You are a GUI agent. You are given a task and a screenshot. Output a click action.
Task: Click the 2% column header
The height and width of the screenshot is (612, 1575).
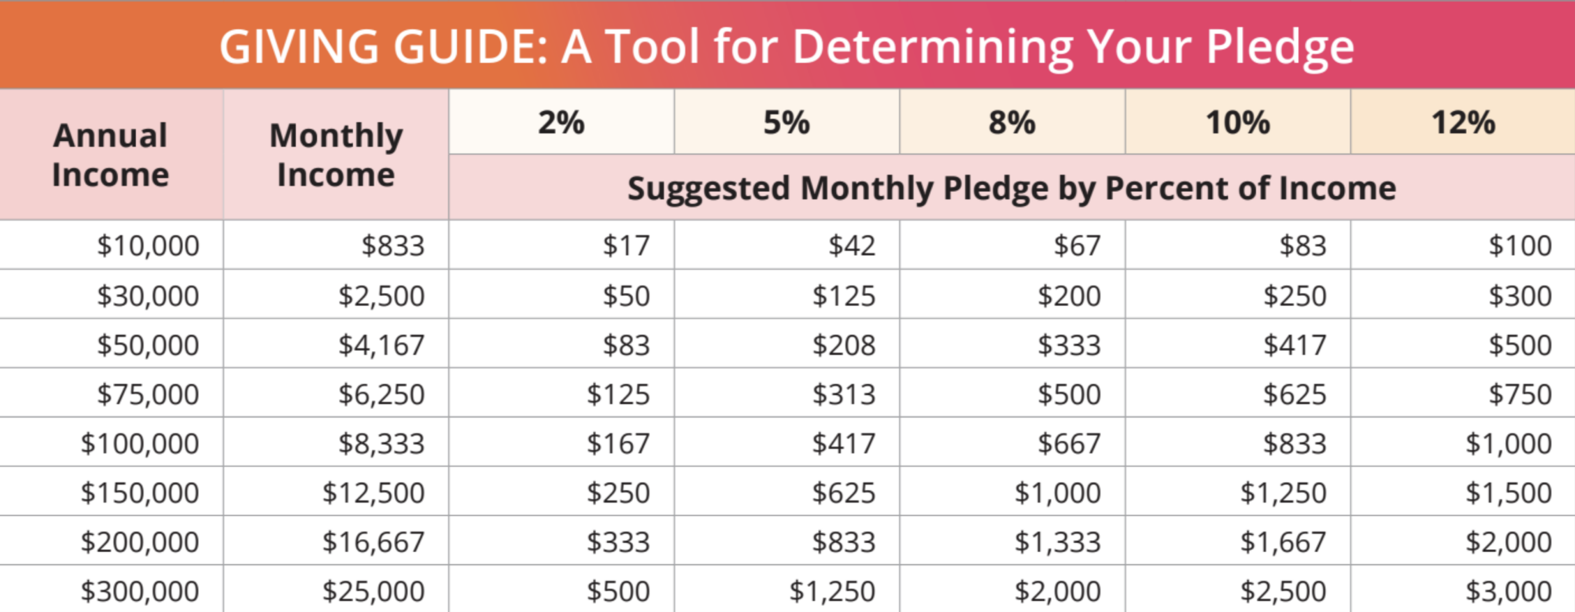561,122
